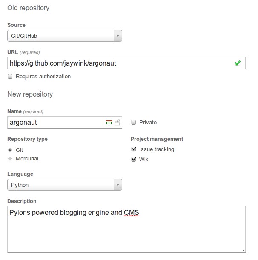This screenshot has width=258, height=260.
Task: Click the padlock icon in Name field
Action: coord(118,122)
